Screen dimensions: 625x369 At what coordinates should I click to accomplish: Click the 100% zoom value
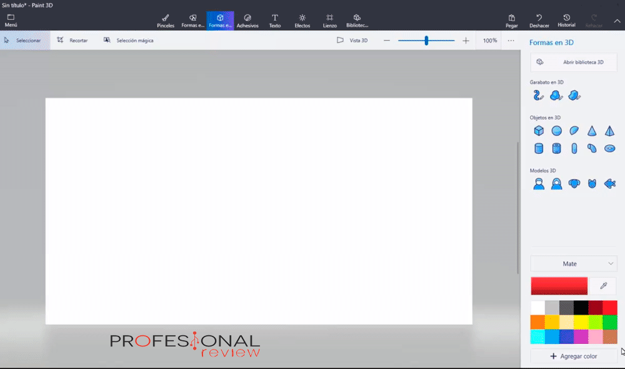click(x=490, y=40)
